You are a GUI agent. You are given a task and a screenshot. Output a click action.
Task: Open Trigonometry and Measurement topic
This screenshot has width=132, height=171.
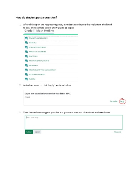(x=42, y=70)
